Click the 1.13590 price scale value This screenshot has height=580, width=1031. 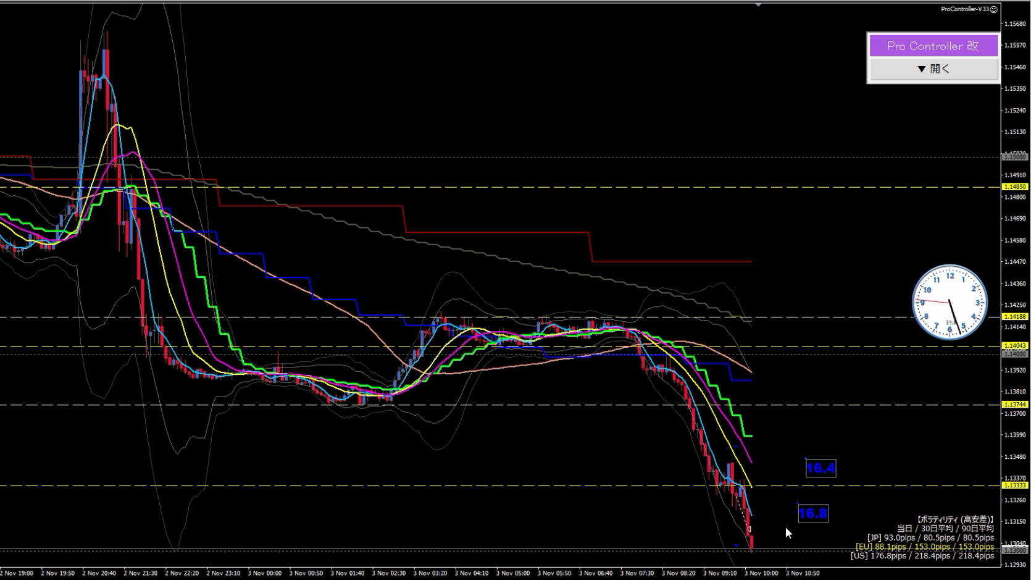1015,435
